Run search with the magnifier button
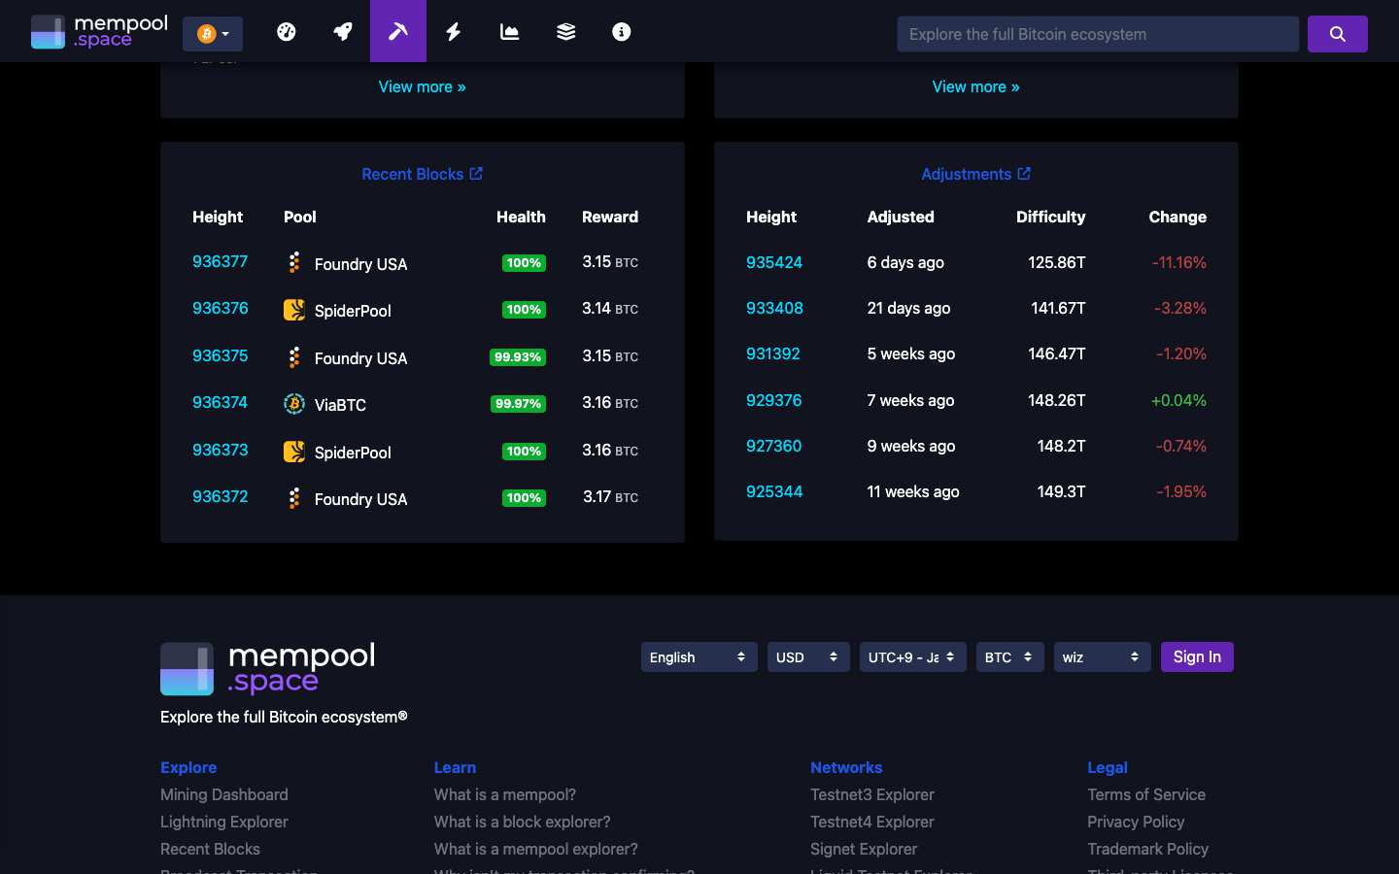This screenshot has height=874, width=1399. 1338,33
